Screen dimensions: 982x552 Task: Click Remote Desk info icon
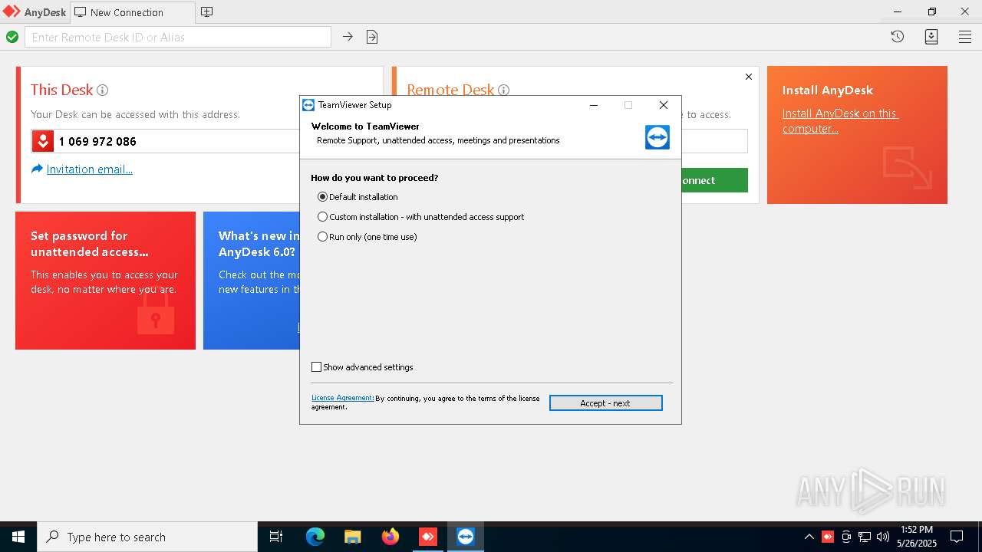click(x=504, y=90)
